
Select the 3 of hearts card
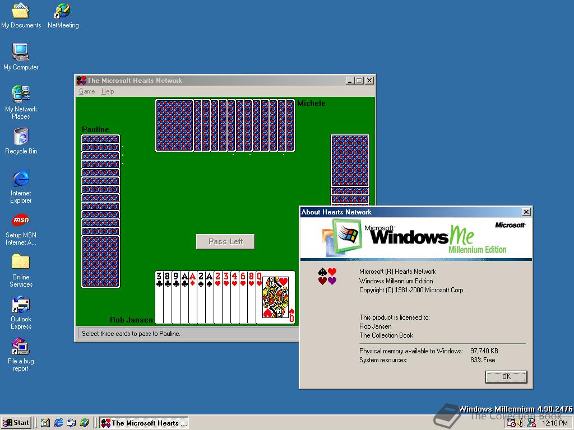[x=226, y=297]
